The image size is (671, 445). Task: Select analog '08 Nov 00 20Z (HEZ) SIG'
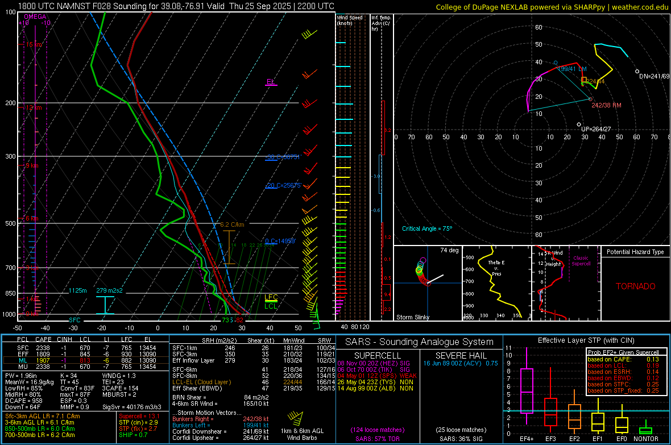374,363
